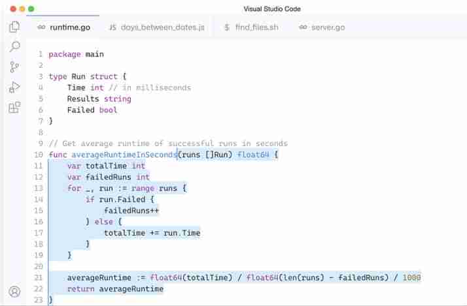Screen dimensions: 467x306
Task: Click 'bool' type on line 6
Action: pyautogui.click(x=108, y=110)
